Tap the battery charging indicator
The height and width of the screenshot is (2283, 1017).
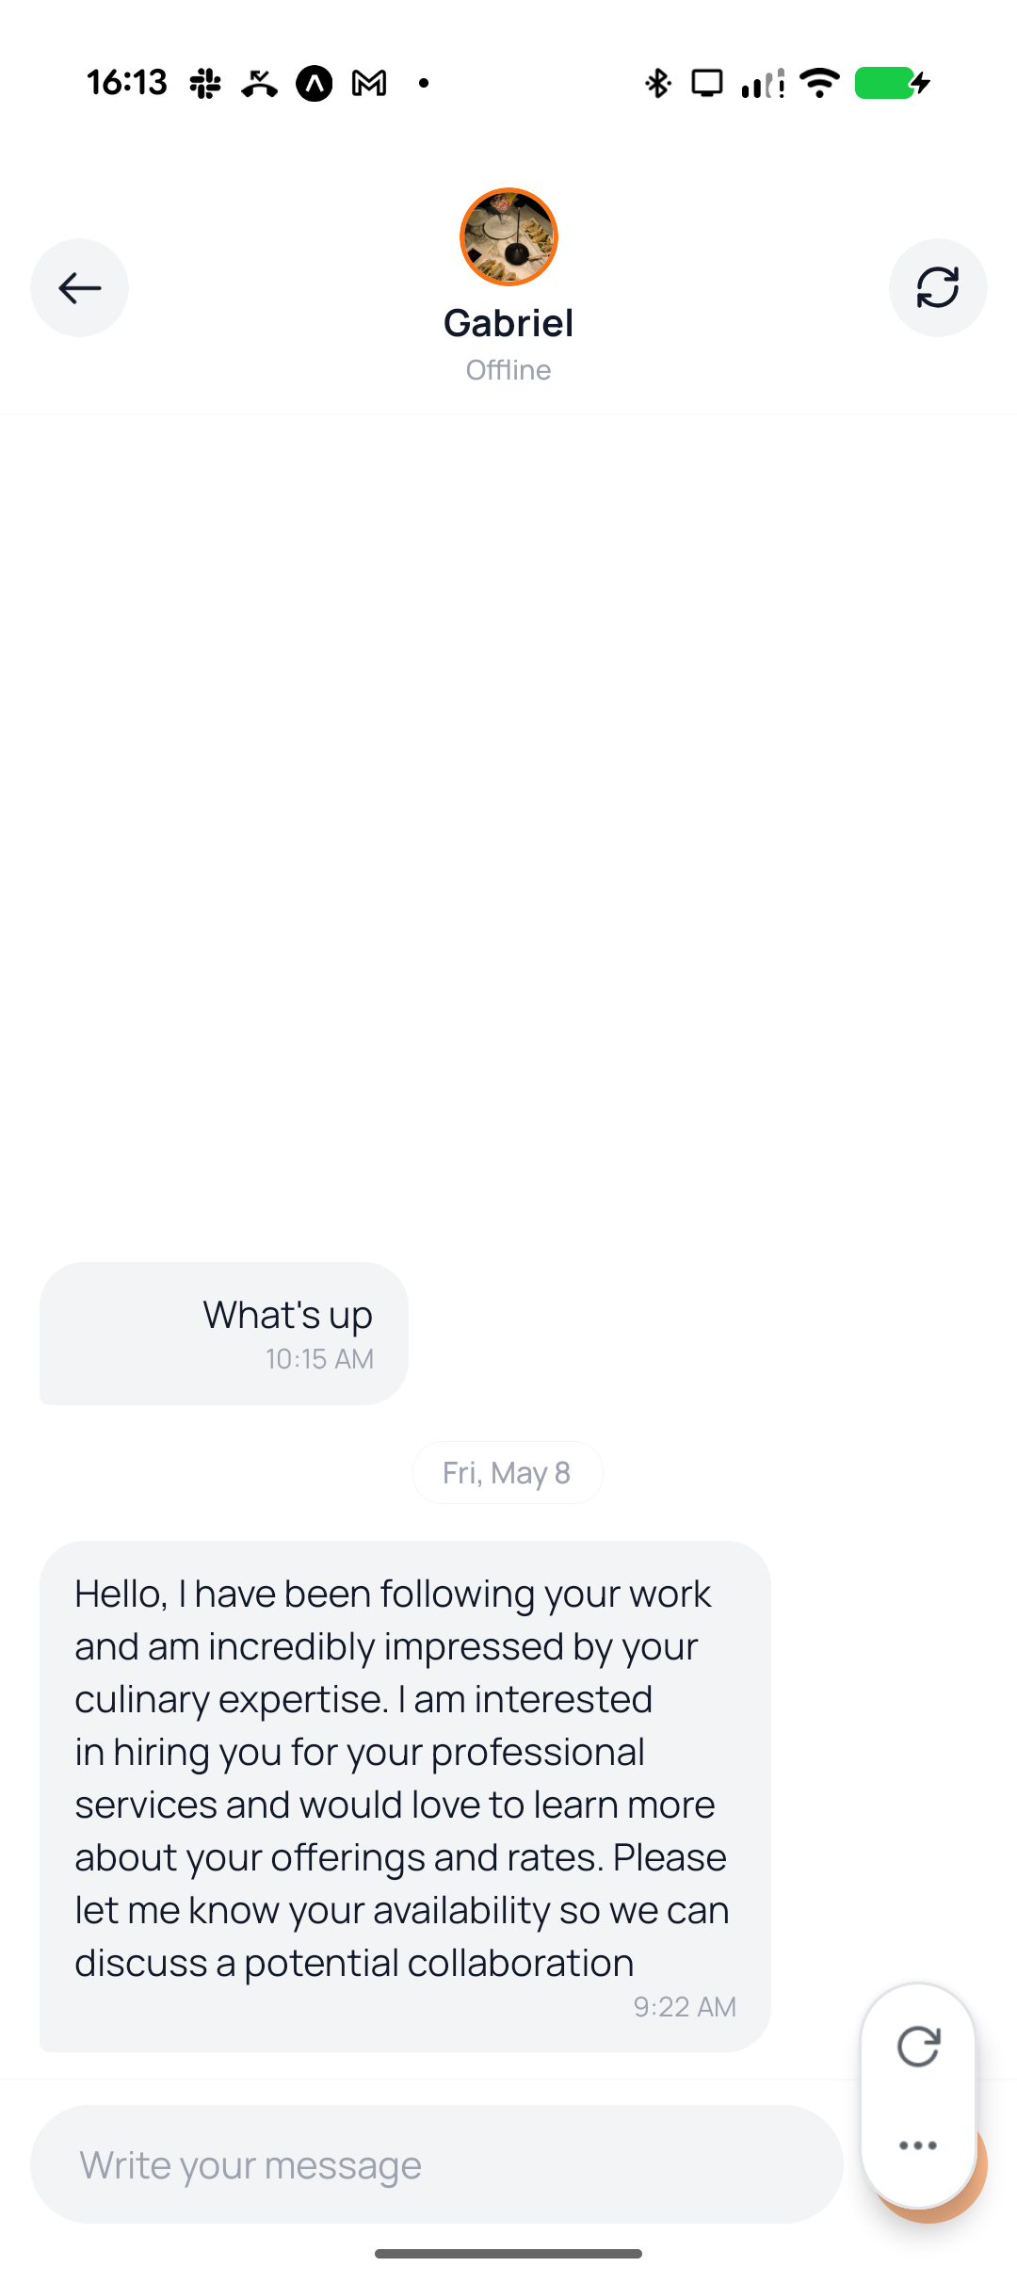point(893,83)
